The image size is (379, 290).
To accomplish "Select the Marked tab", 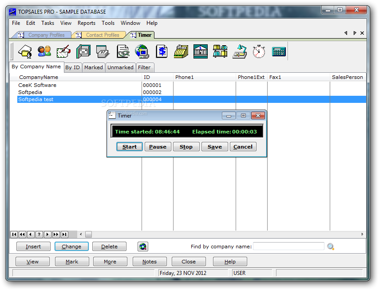I will (94, 67).
